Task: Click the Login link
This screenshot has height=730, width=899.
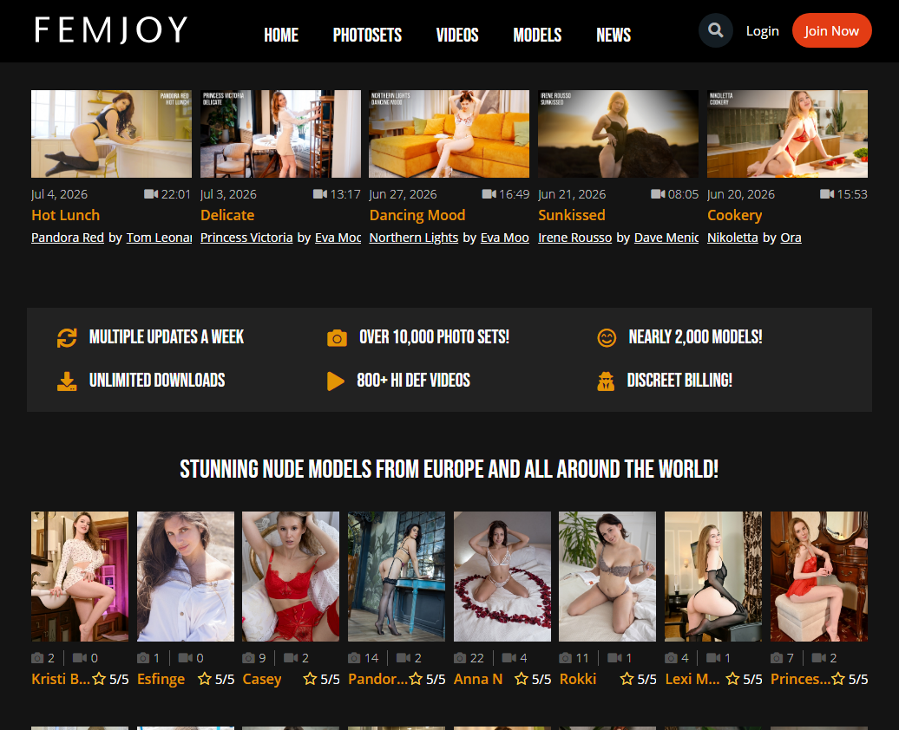Action: pos(762,31)
